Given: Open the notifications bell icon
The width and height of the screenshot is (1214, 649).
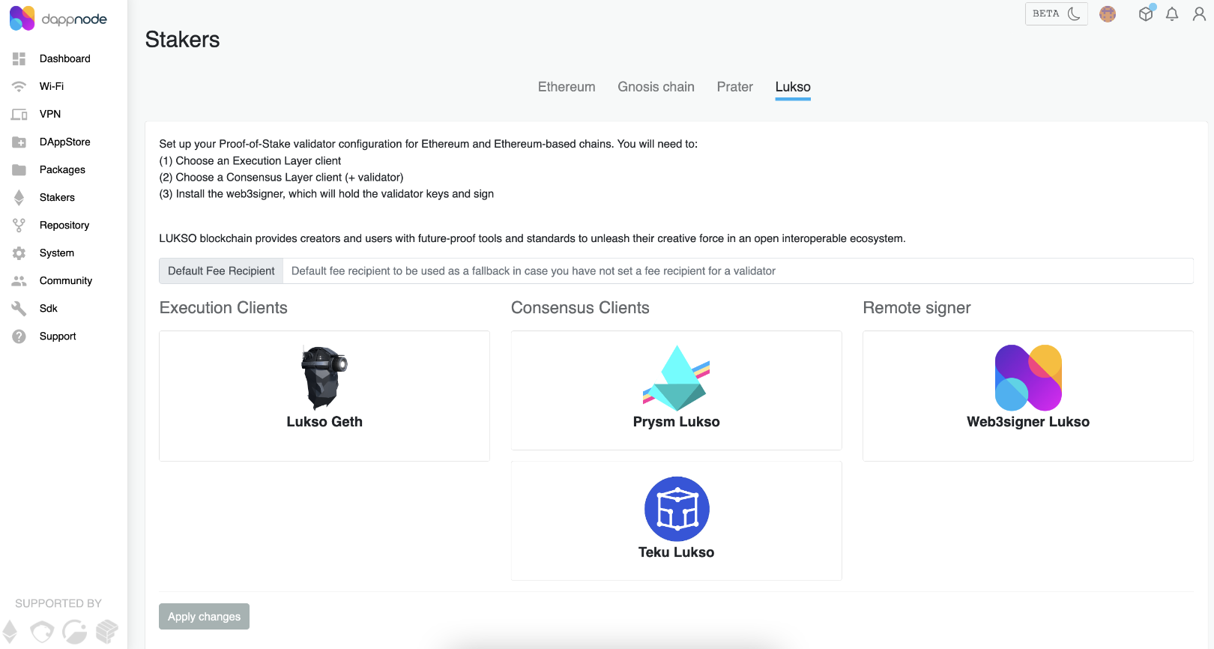Looking at the screenshot, I should pos(1172,14).
